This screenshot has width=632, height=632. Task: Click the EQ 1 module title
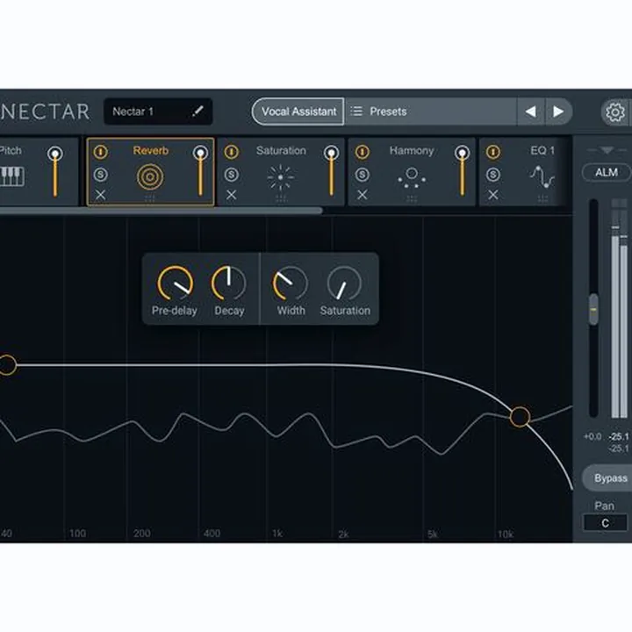542,151
